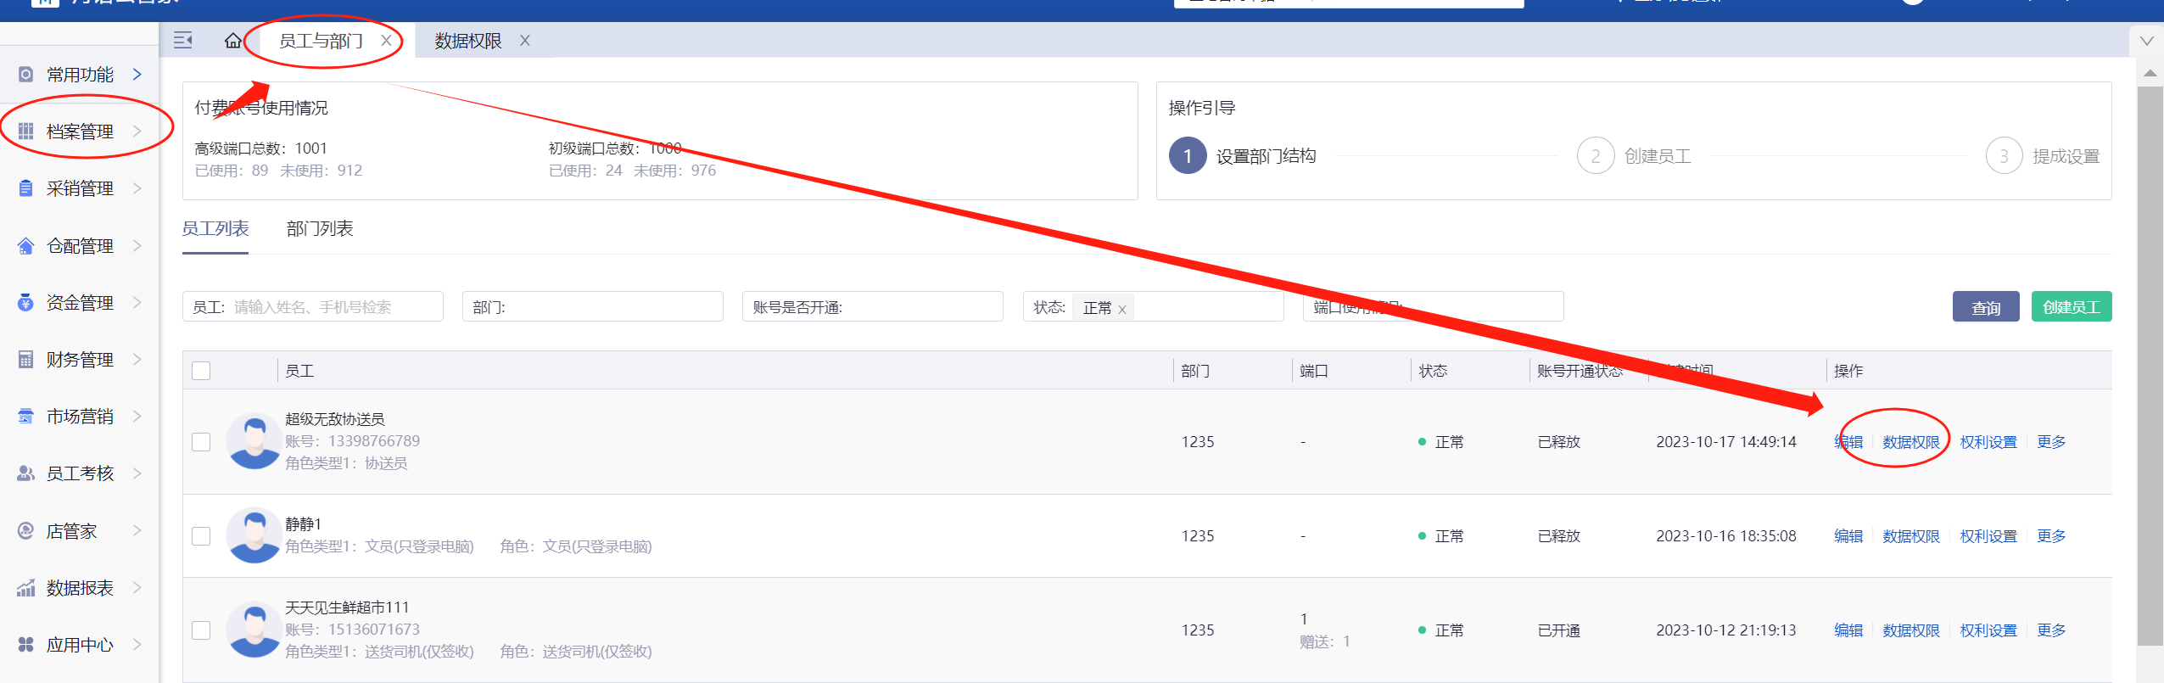
Task: Switch to the 数据权限 page tab
Action: tap(468, 41)
